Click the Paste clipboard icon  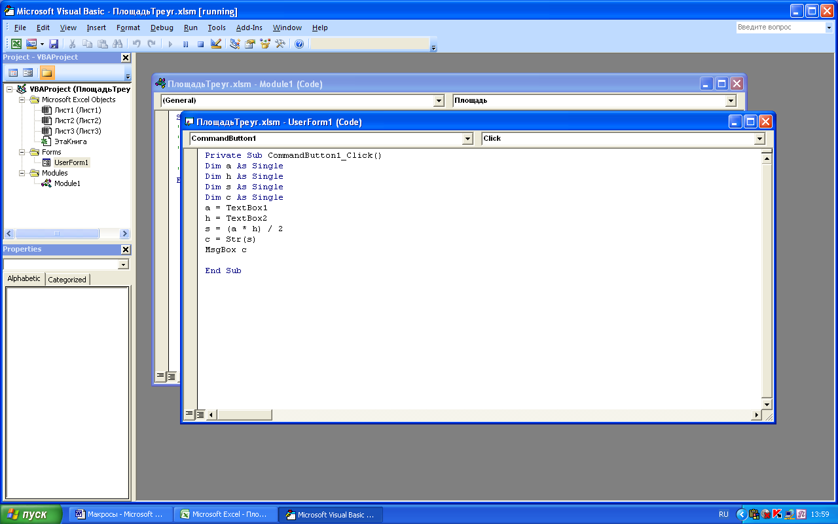point(103,44)
